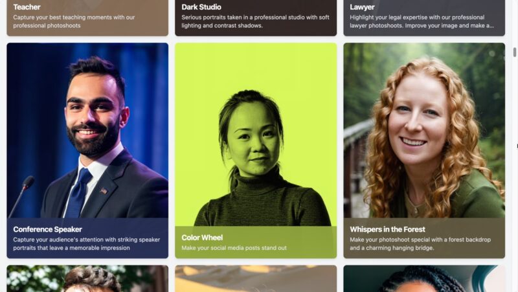The width and height of the screenshot is (518, 292).
Task: Click the Teacher card title
Action: tap(27, 7)
